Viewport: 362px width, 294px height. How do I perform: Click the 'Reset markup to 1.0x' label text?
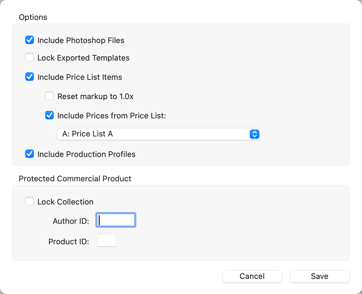tap(95, 96)
